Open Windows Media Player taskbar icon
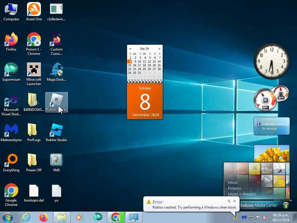Viewport: 297px width, 223px height. pos(79,217)
